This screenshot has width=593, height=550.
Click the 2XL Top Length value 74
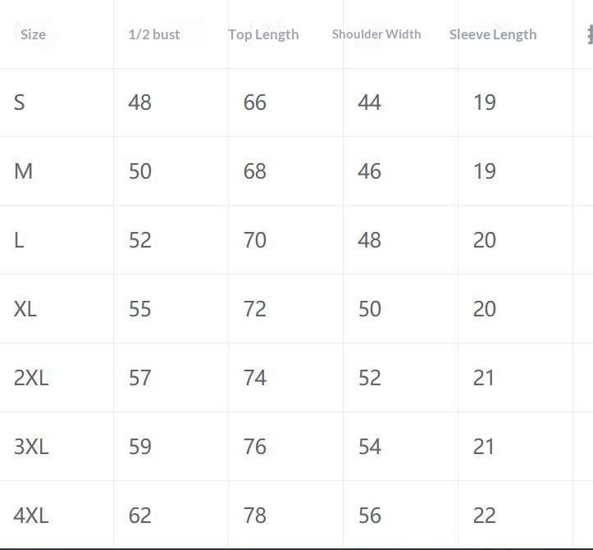coord(255,378)
